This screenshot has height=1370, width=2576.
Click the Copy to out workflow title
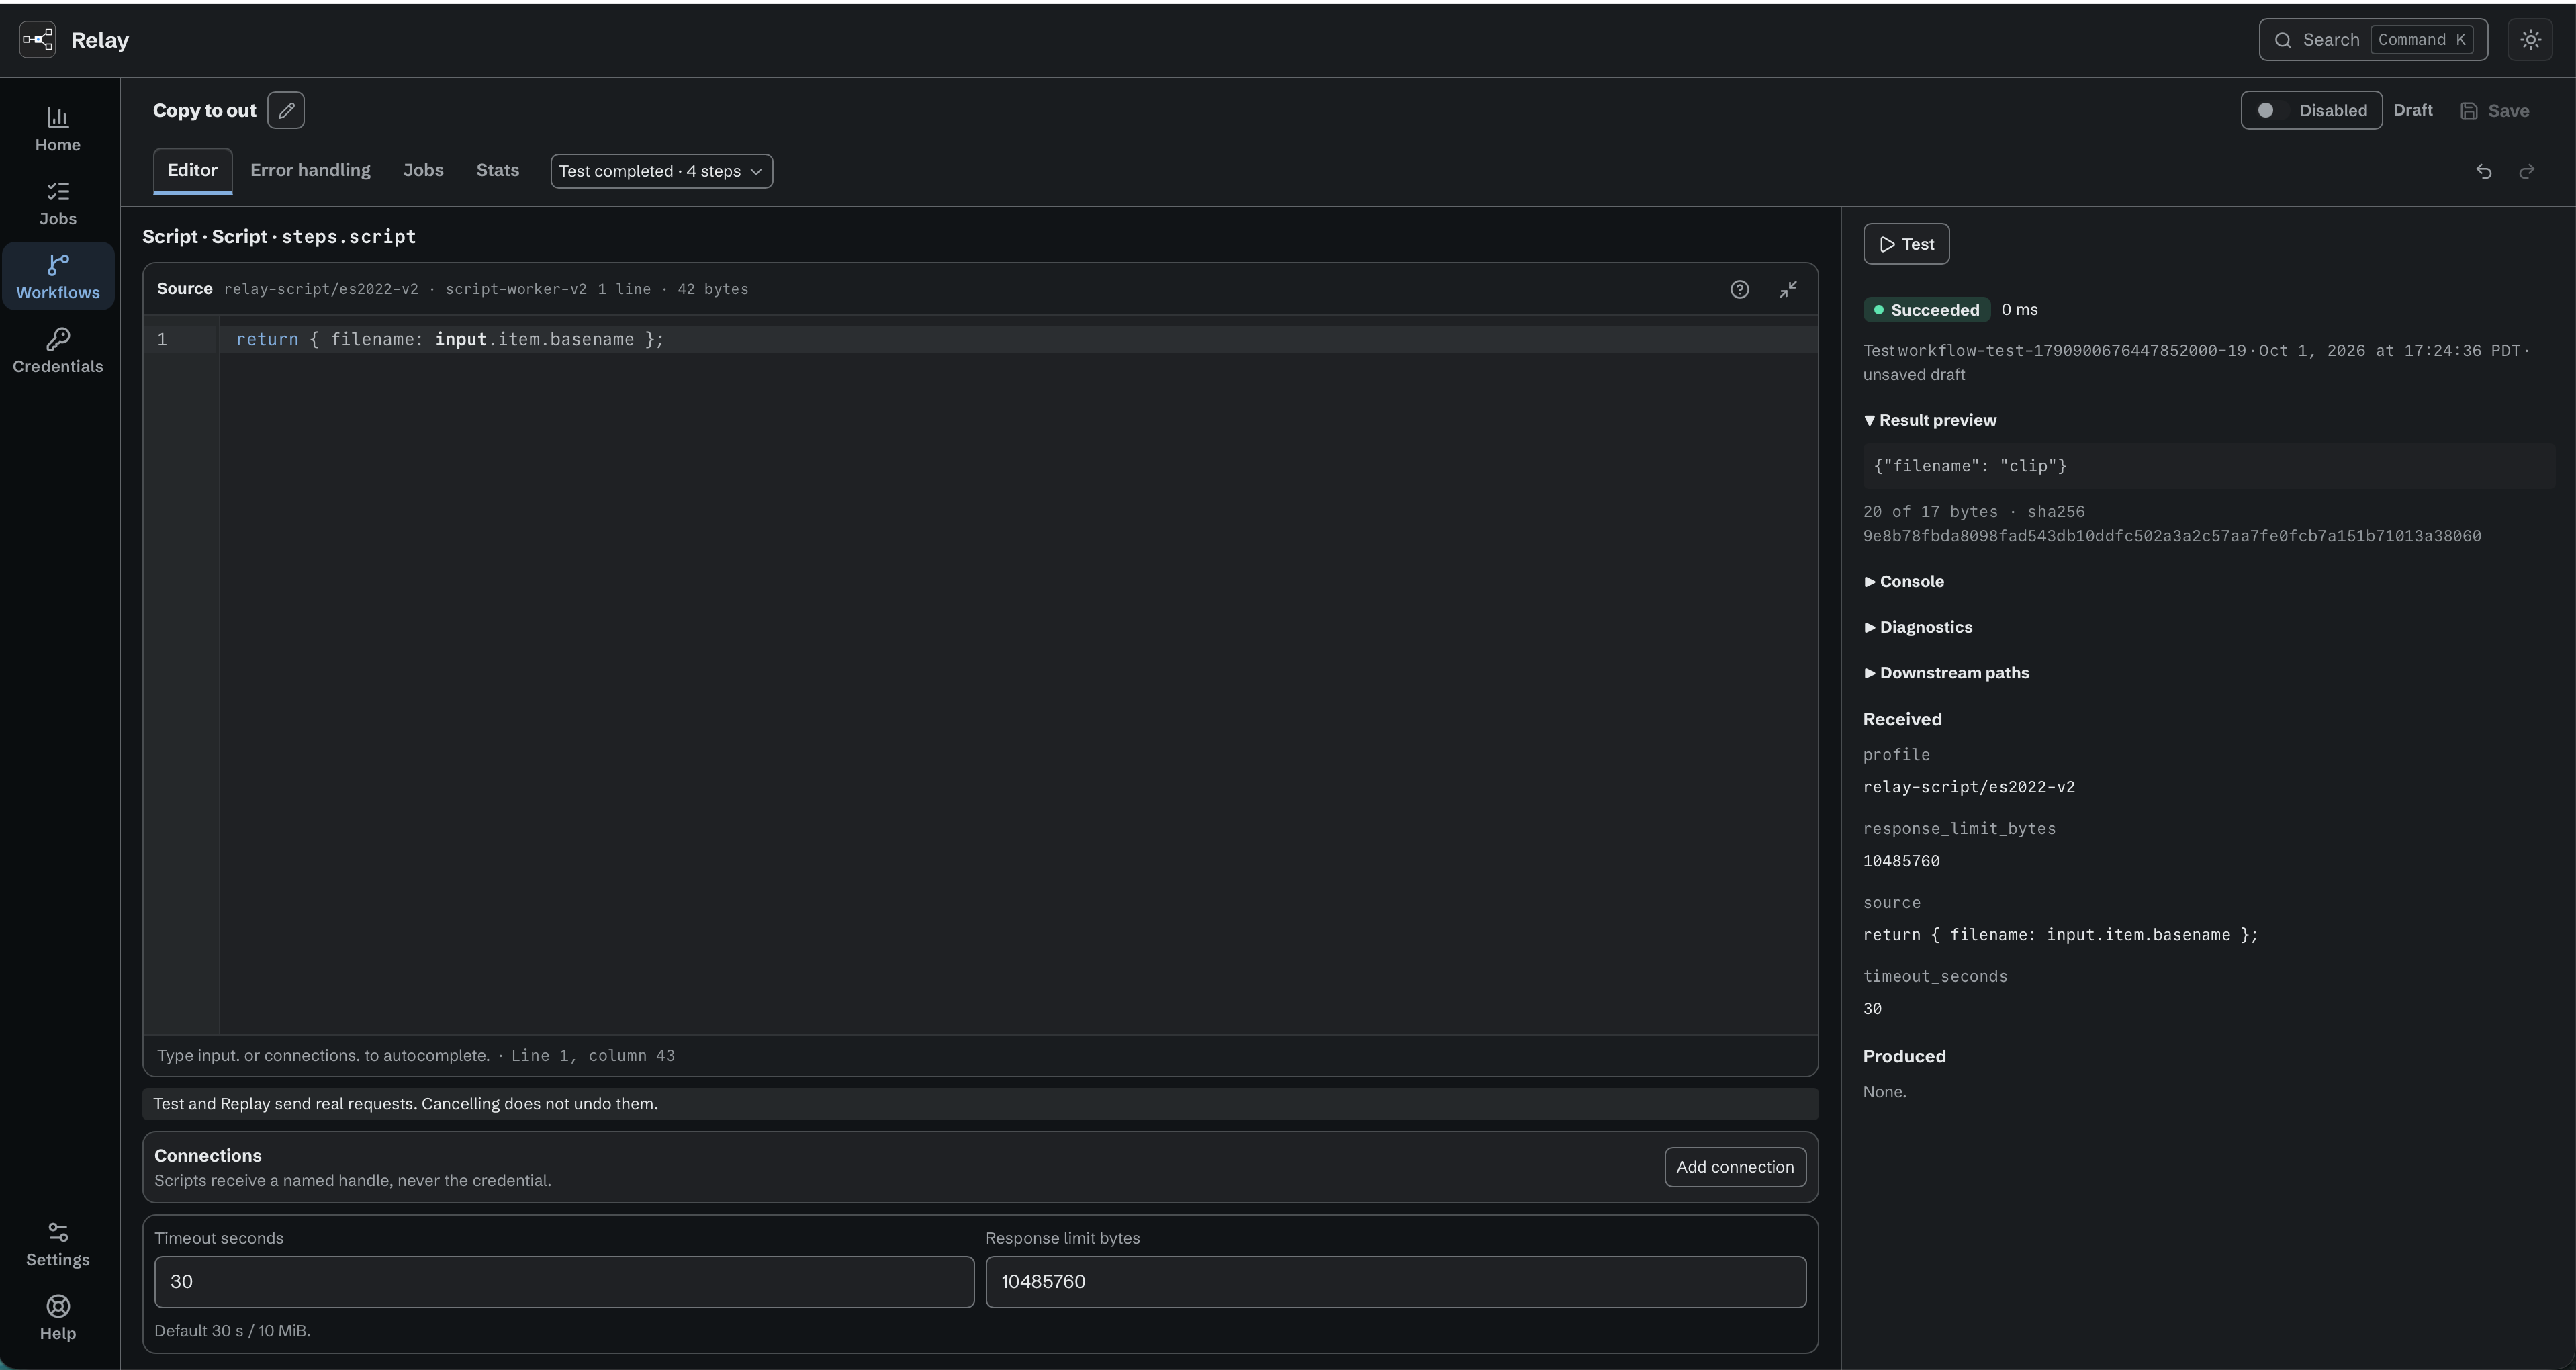click(x=204, y=110)
